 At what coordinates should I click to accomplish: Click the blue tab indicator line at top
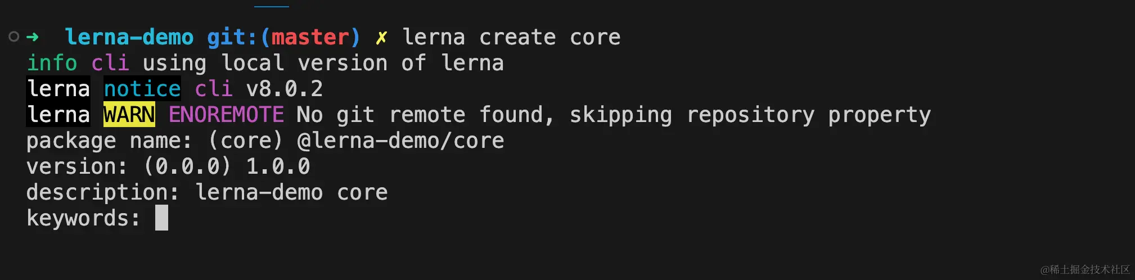tap(272, 6)
